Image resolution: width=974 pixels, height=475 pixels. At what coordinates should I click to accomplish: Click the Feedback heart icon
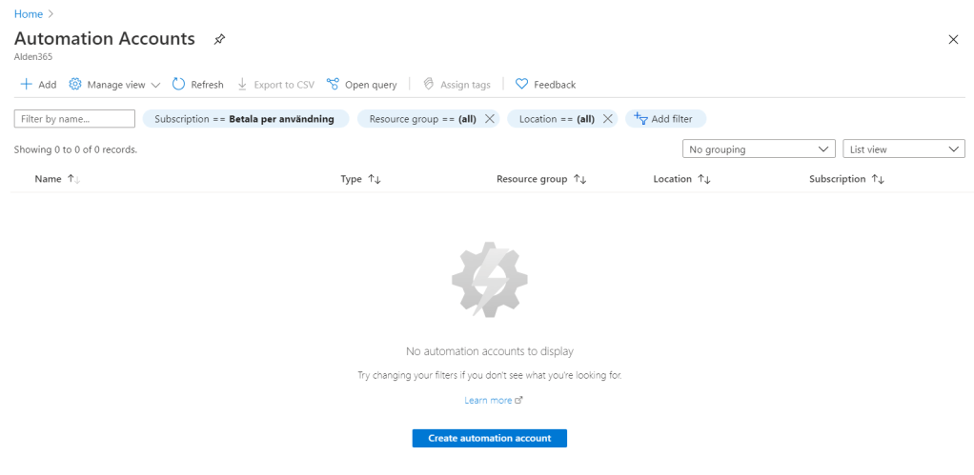(521, 85)
